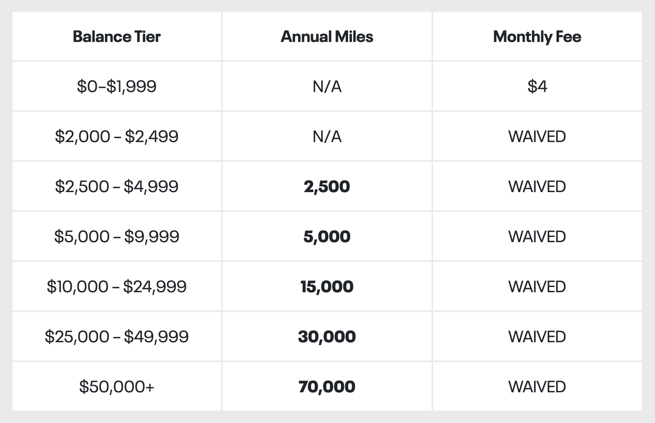Image resolution: width=655 pixels, height=423 pixels.
Task: Click the $2,500 – $4,999 tier cell
Action: point(117,186)
